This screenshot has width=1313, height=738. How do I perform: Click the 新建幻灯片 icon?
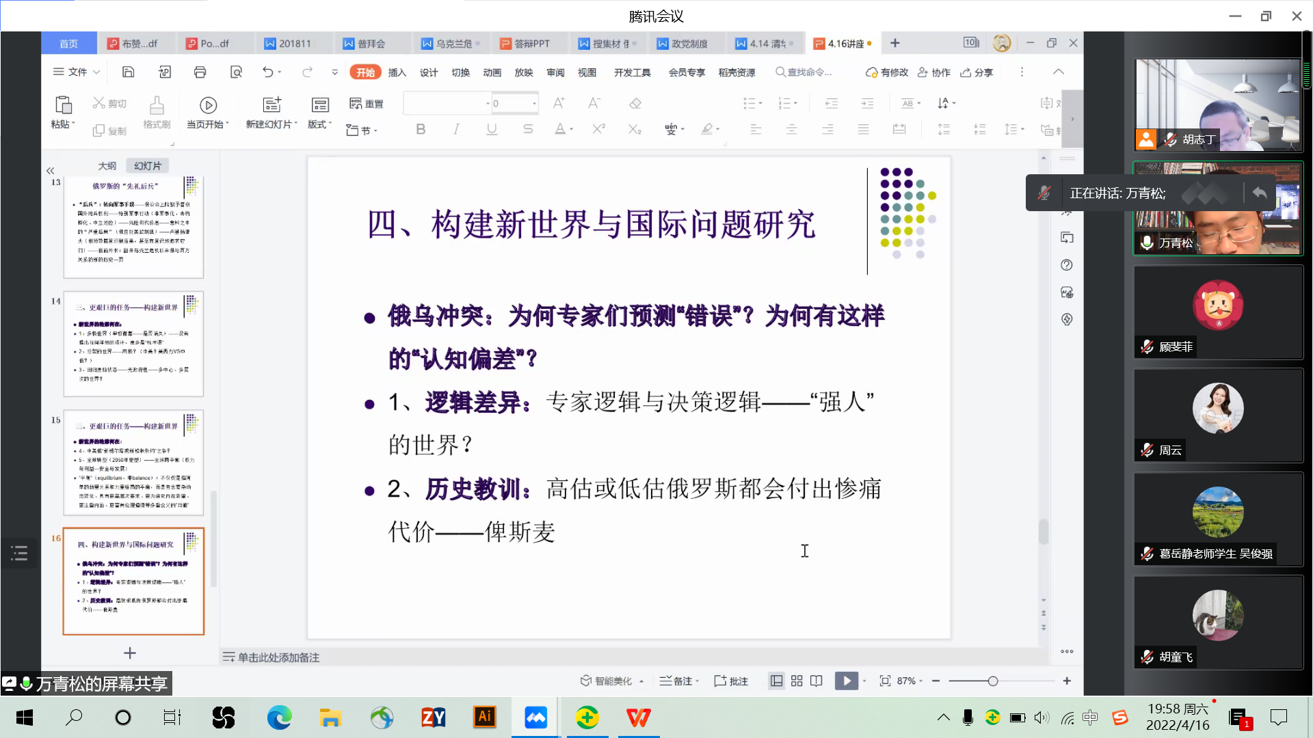tap(271, 104)
